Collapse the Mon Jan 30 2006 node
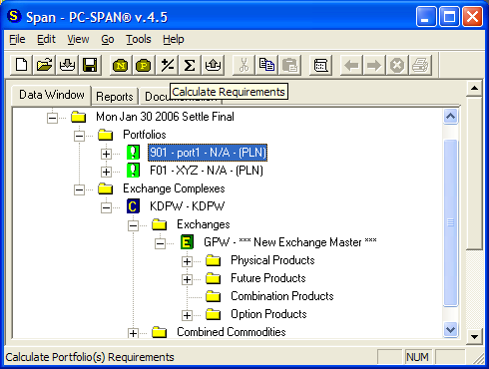 coord(52,118)
